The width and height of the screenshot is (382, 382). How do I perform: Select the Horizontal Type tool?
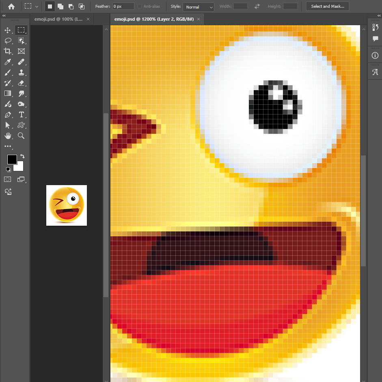coord(21,114)
